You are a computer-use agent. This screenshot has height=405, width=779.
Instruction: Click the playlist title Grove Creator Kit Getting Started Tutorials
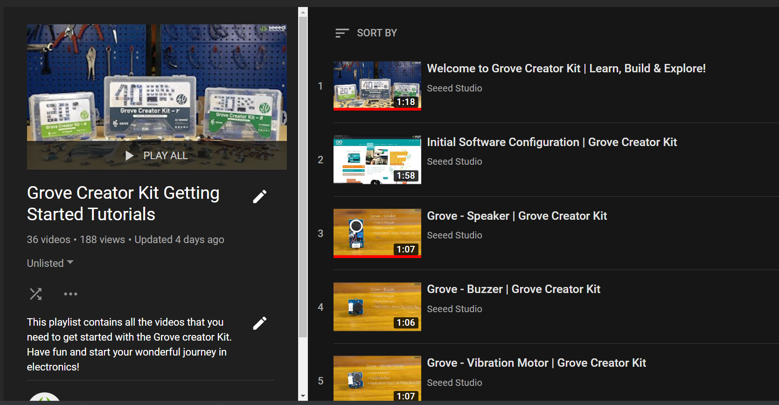pyautogui.click(x=123, y=203)
